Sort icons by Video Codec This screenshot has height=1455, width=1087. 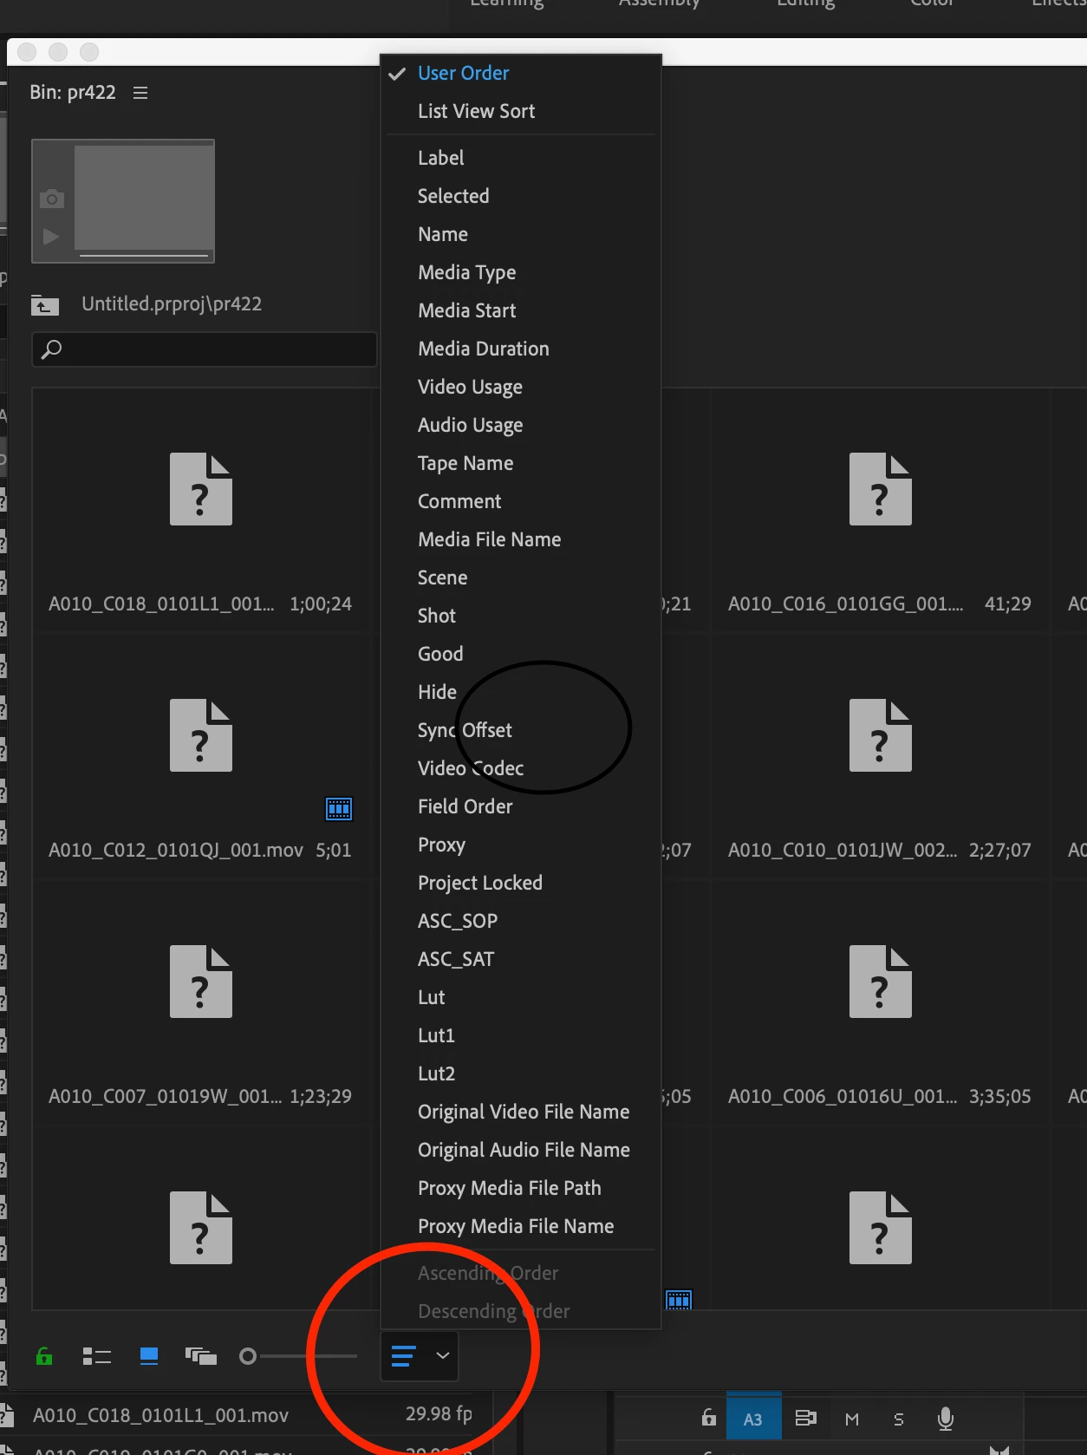coord(520,769)
